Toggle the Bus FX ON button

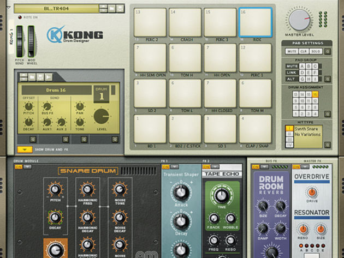tap(256, 167)
